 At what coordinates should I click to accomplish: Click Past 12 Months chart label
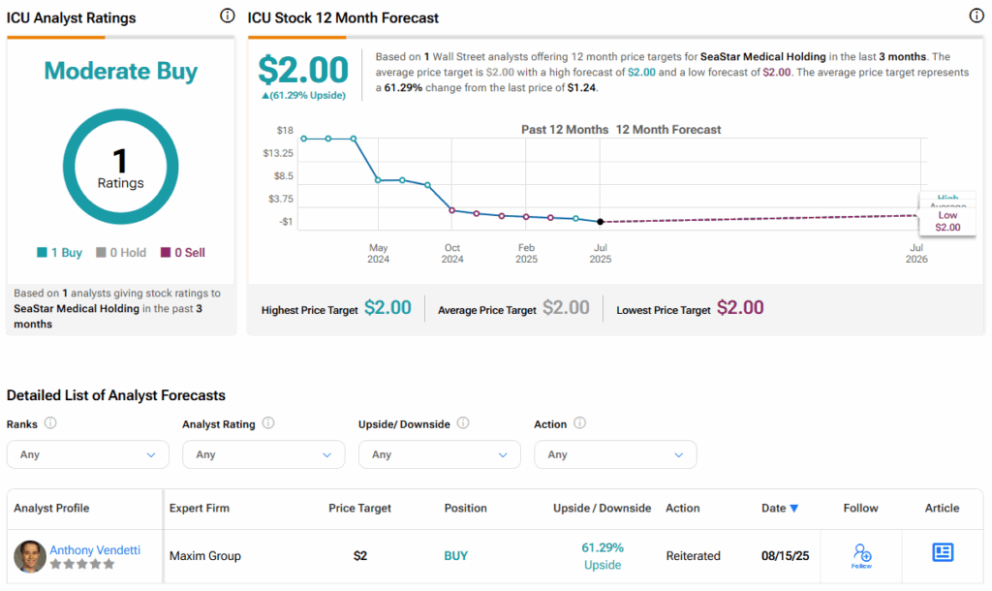pyautogui.click(x=565, y=130)
